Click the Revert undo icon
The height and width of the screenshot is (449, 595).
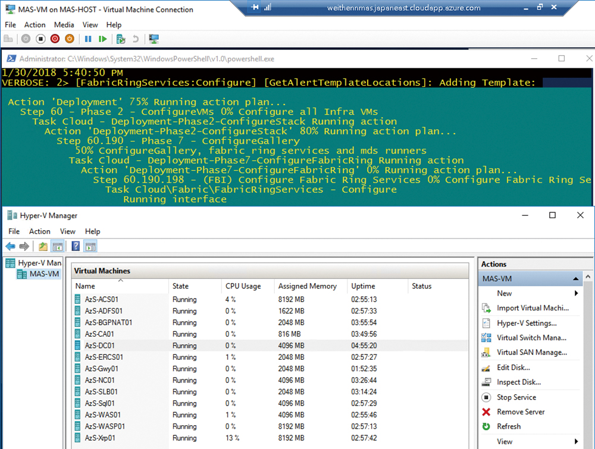click(x=136, y=39)
